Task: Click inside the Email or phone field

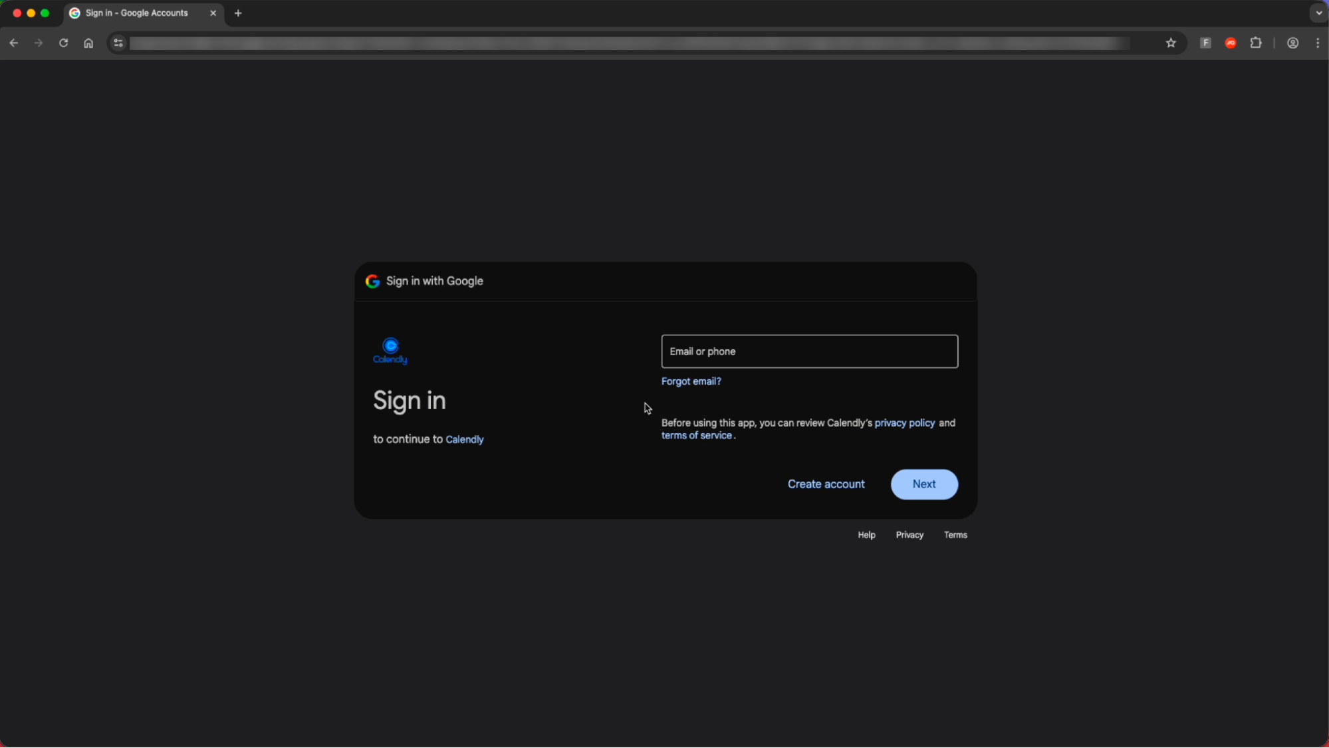Action: (x=808, y=351)
